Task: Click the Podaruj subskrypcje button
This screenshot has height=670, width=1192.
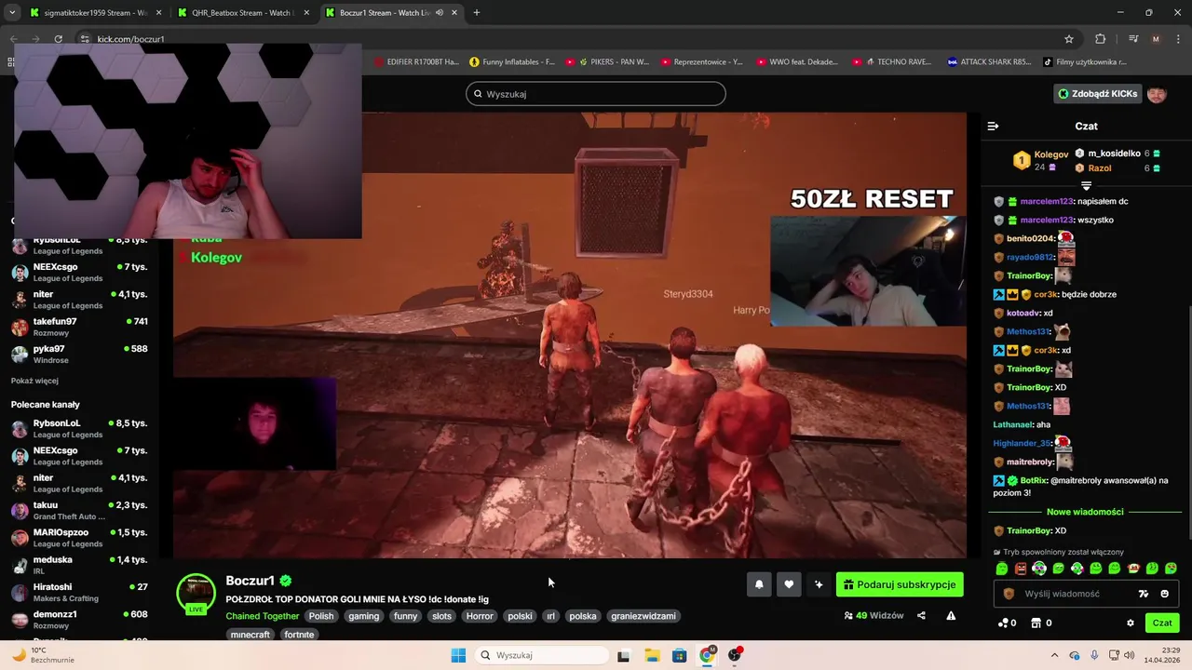Action: tap(900, 584)
